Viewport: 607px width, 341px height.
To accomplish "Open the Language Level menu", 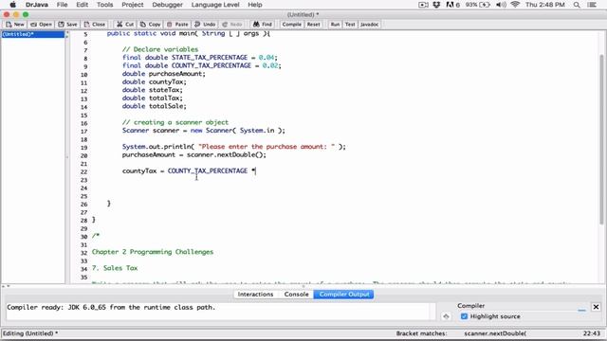I will click(215, 5).
